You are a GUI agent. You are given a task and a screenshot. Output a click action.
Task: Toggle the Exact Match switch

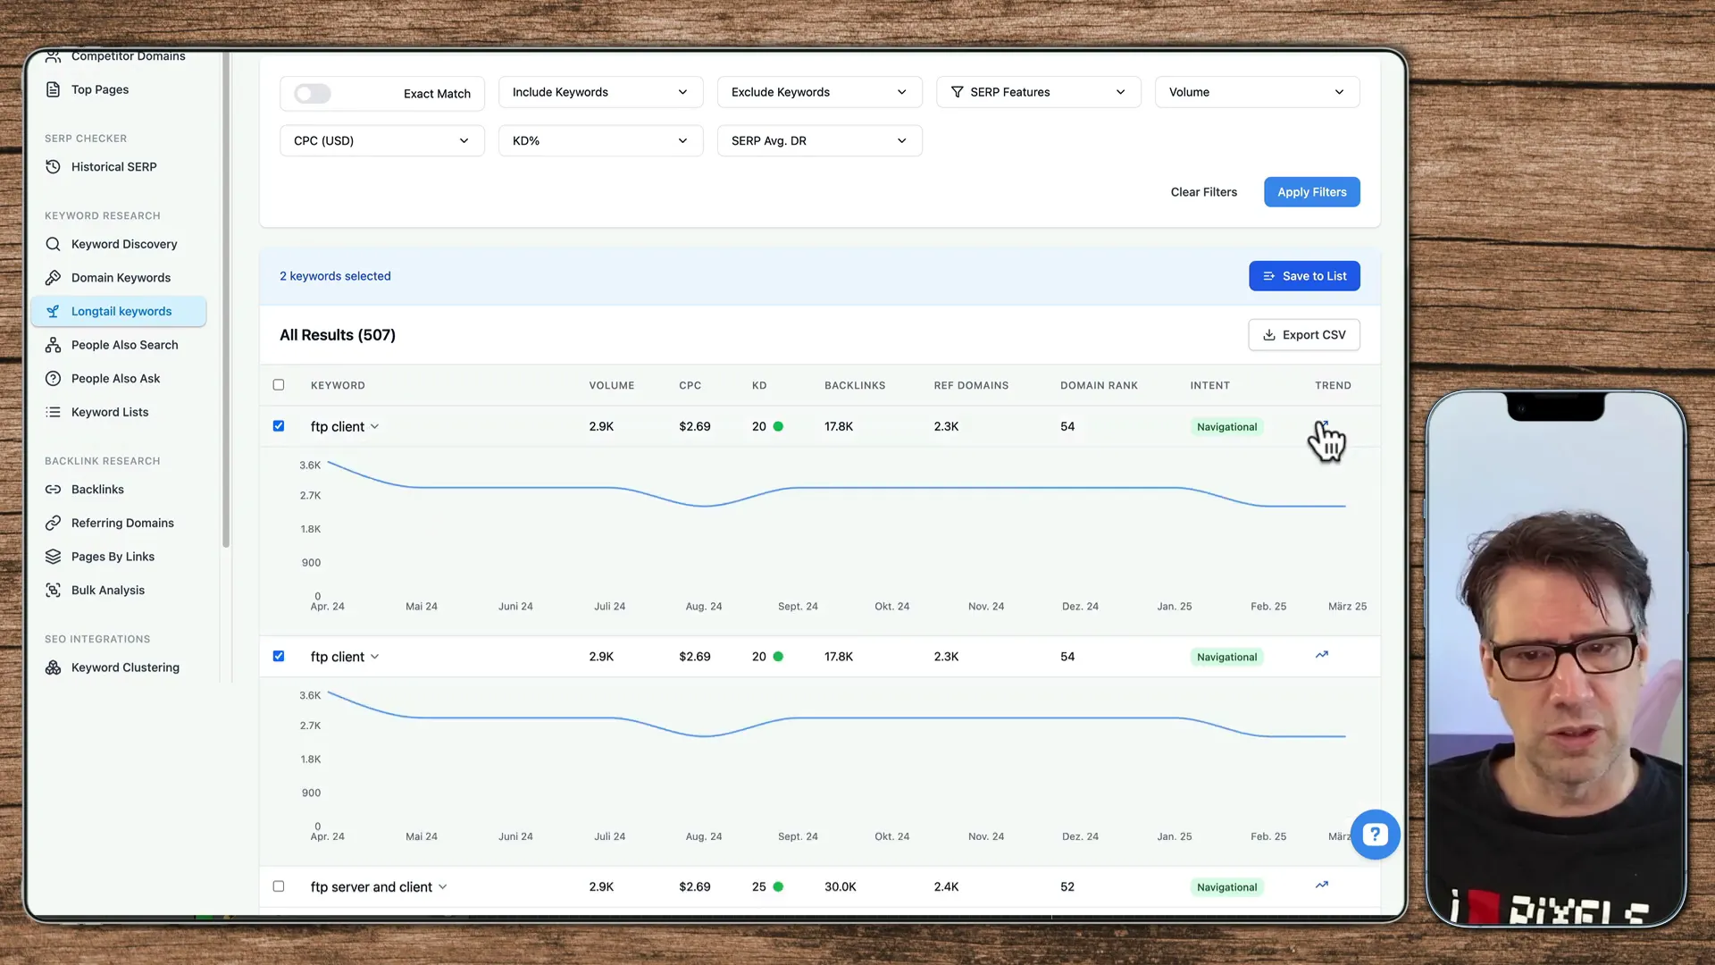coord(313,94)
